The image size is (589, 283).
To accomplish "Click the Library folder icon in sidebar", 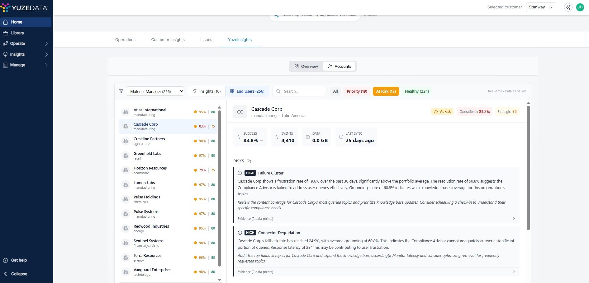I will coord(5,33).
